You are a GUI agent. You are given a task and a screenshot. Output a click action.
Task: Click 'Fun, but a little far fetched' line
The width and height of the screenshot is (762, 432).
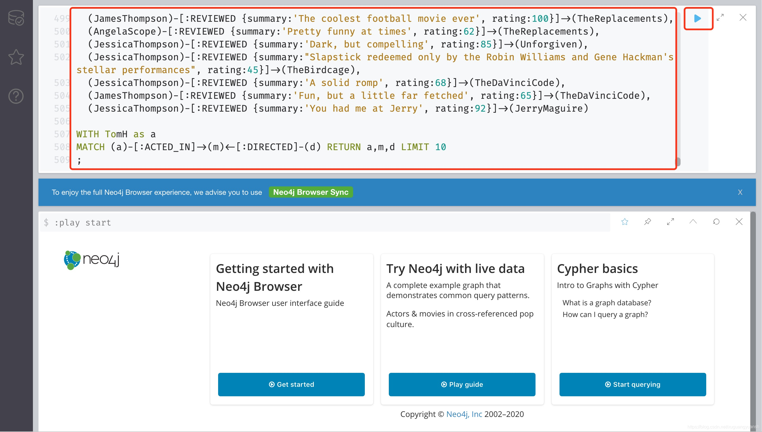pyautogui.click(x=369, y=96)
